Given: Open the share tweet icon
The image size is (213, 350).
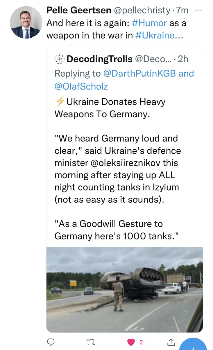Looking at the screenshot, I should [x=171, y=342].
